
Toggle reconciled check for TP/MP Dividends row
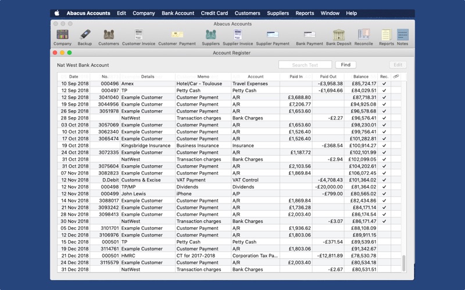click(x=384, y=187)
